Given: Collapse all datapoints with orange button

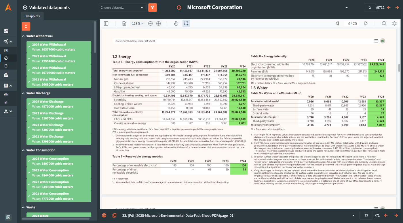Looking at the screenshot, I should [26, 27].
